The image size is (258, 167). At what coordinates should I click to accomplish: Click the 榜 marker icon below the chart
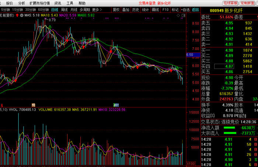click(x=33, y=105)
